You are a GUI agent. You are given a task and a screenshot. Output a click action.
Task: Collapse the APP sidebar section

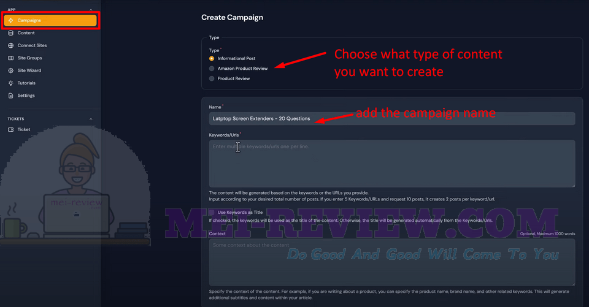tap(91, 10)
